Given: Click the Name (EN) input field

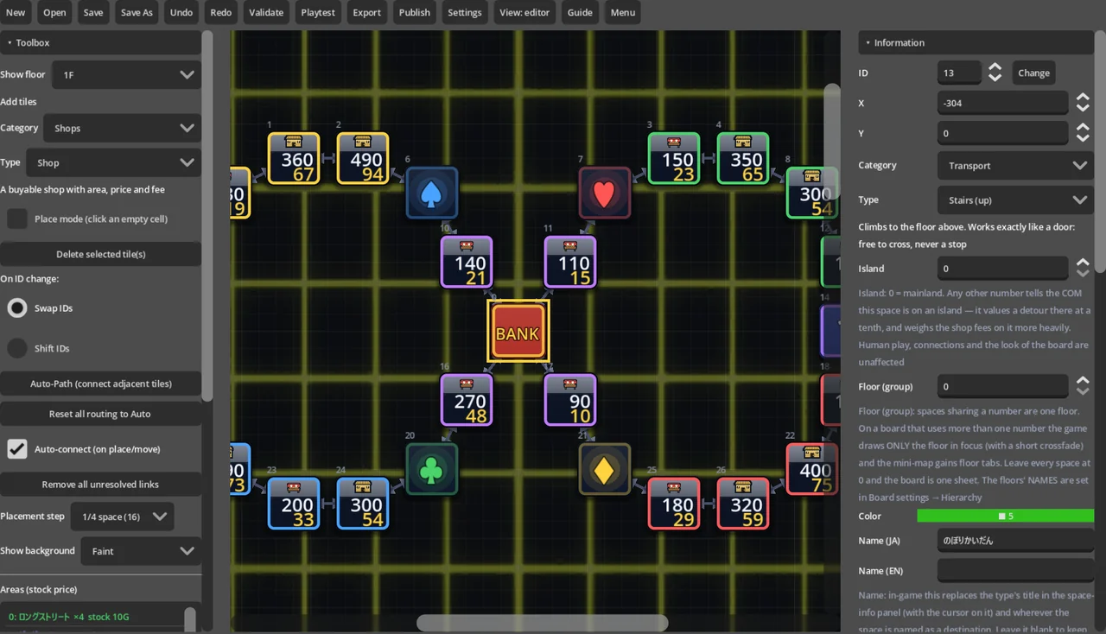Looking at the screenshot, I should coord(1015,571).
